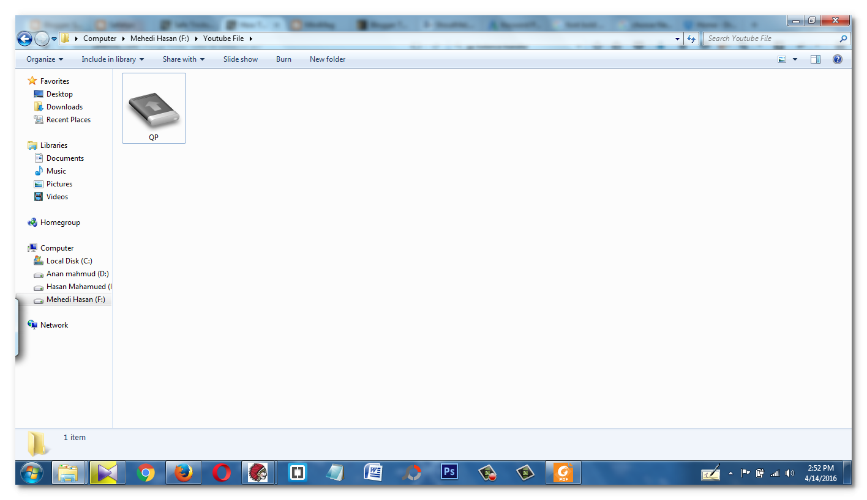867x500 pixels.
Task: Toggle the preview pane
Action: pos(815,59)
